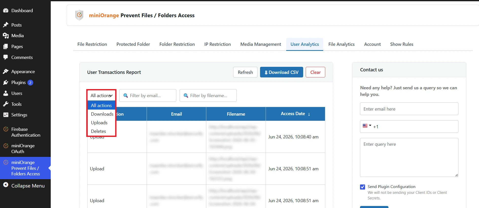
Task: Click the Appearance menu item
Action: (23, 72)
